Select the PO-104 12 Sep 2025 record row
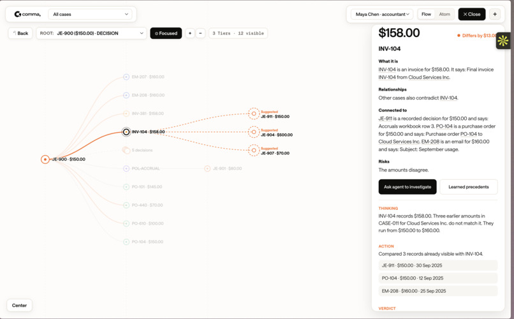Viewport: 514px width, 319px height. click(438, 278)
